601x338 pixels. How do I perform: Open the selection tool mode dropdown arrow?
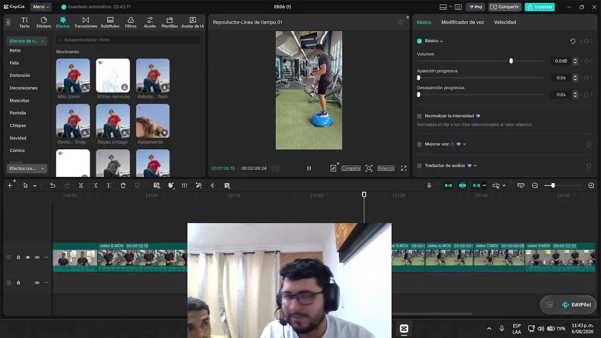pos(35,186)
